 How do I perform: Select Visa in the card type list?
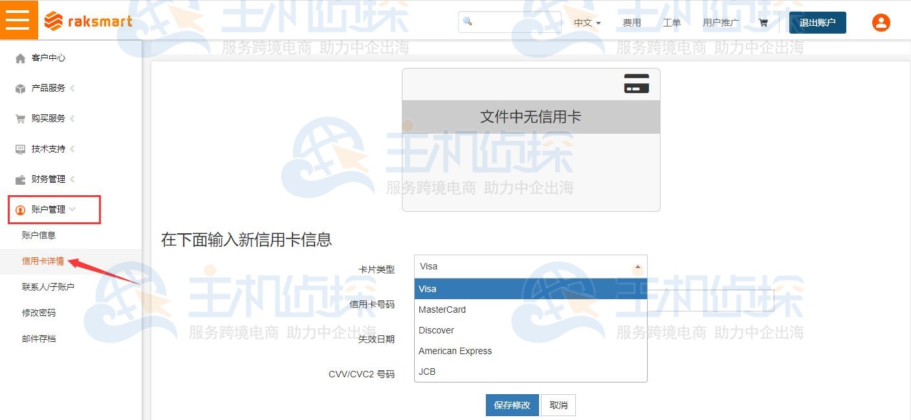coord(531,289)
